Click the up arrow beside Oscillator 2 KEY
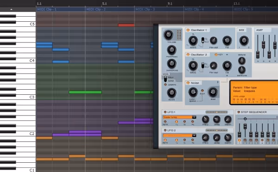The width and height of the screenshot is (278, 172). [227, 55]
